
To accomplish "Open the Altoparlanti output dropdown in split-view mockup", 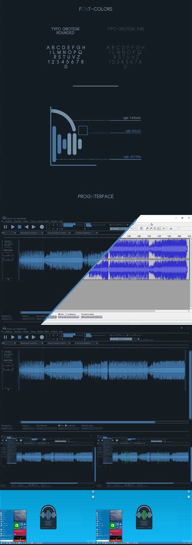I will (x=31, y=233).
